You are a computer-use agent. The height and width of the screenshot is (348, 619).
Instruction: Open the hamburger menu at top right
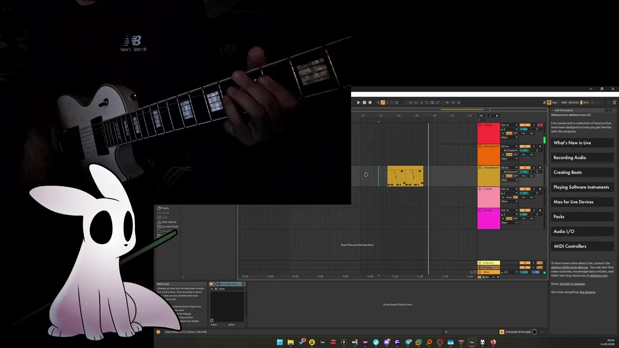pyautogui.click(x=615, y=102)
